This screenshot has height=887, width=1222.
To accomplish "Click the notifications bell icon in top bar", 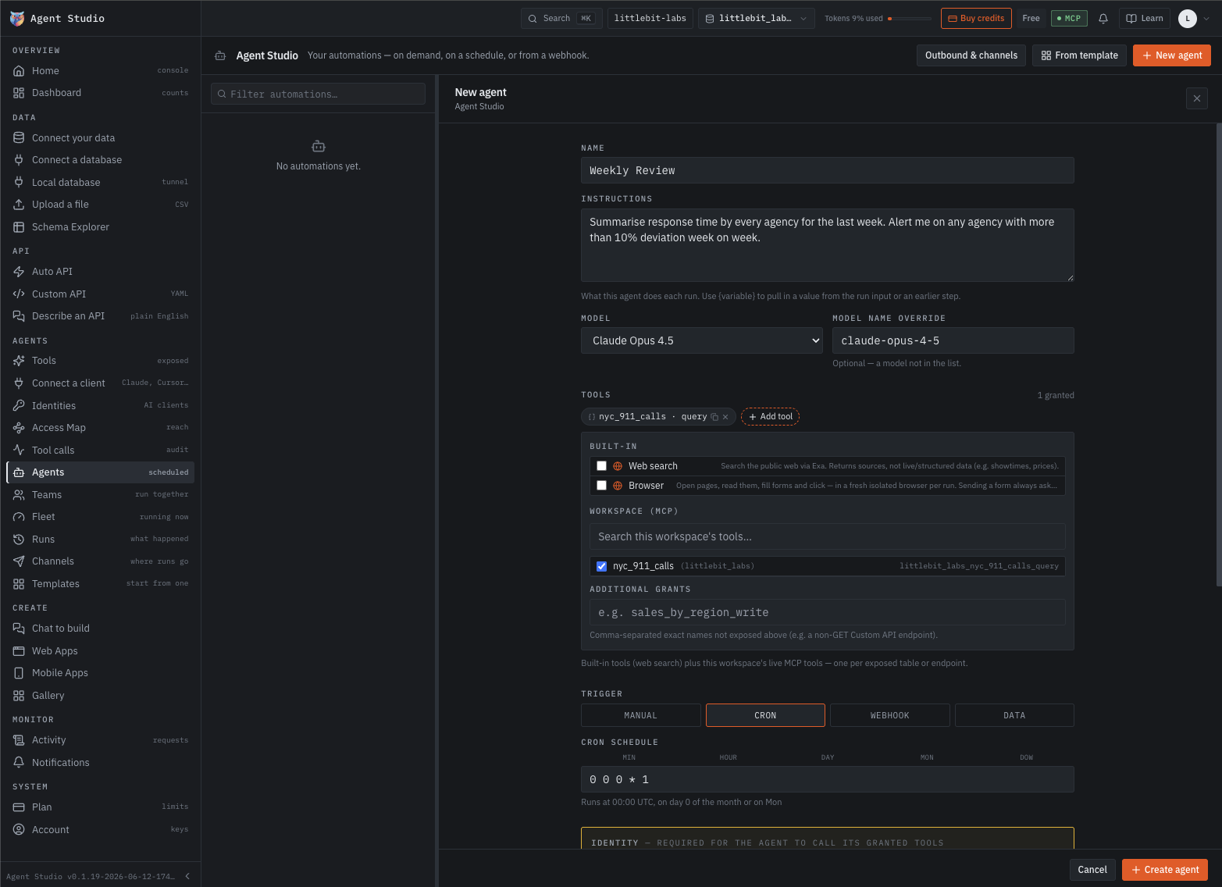I will pos(1103,19).
